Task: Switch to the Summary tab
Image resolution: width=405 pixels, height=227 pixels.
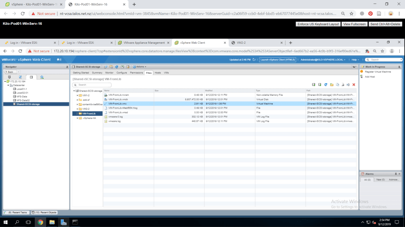Action: 97,73
